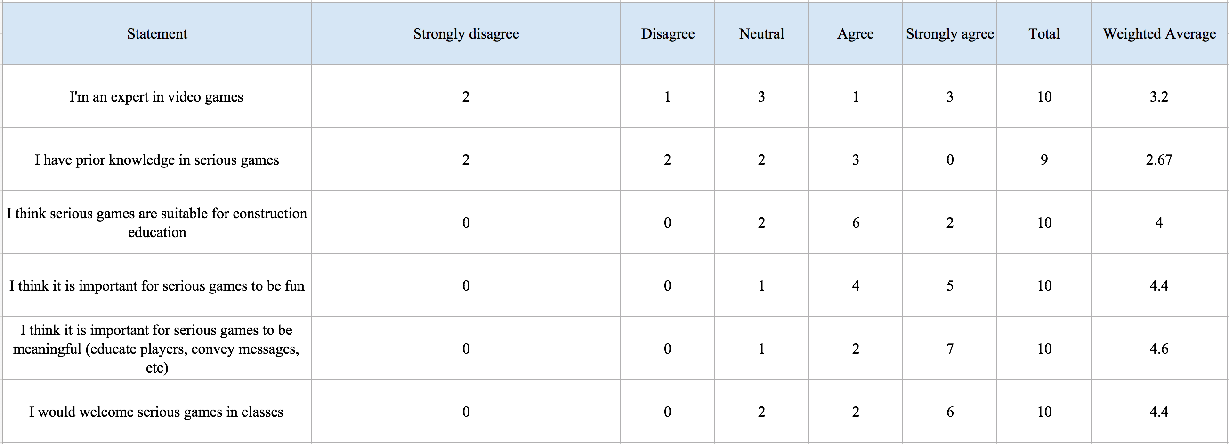Select the "important for serious games to be fun" cell

click(157, 285)
